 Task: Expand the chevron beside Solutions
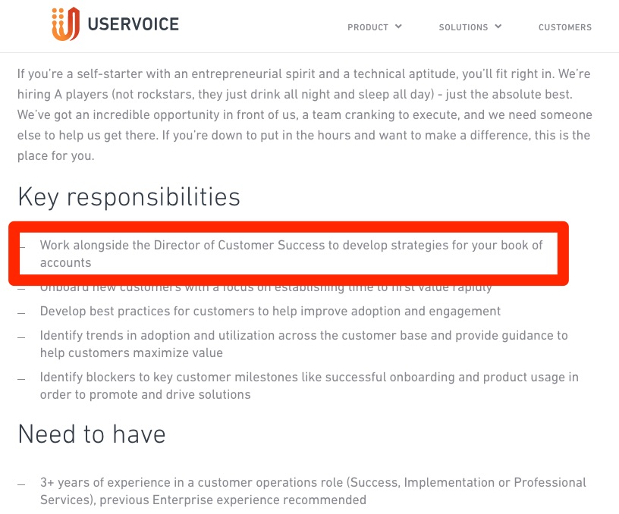498,27
